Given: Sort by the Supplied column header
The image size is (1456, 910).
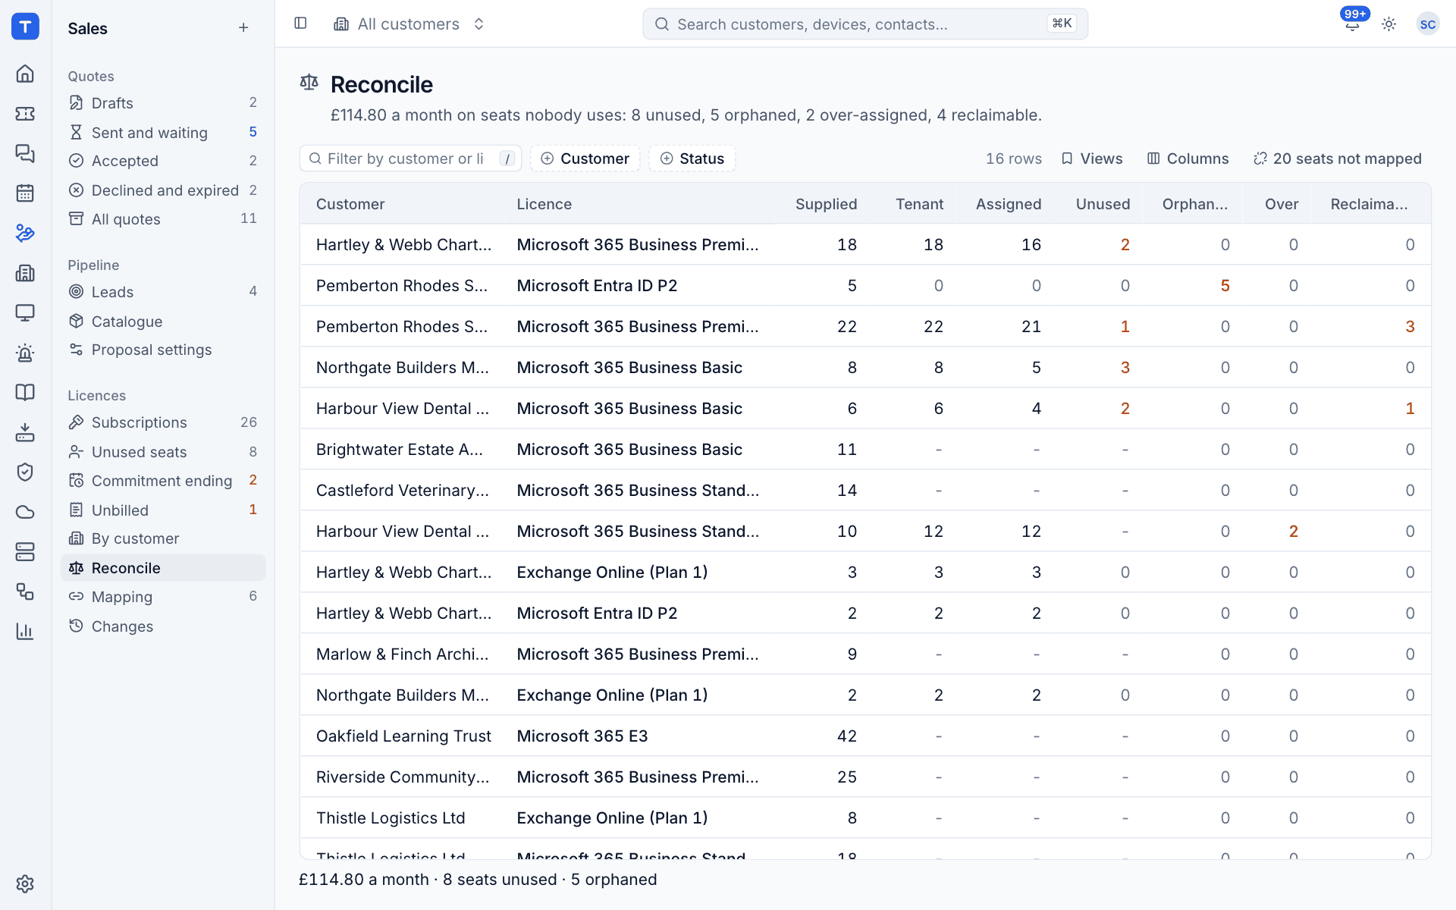Looking at the screenshot, I should pyautogui.click(x=826, y=204).
